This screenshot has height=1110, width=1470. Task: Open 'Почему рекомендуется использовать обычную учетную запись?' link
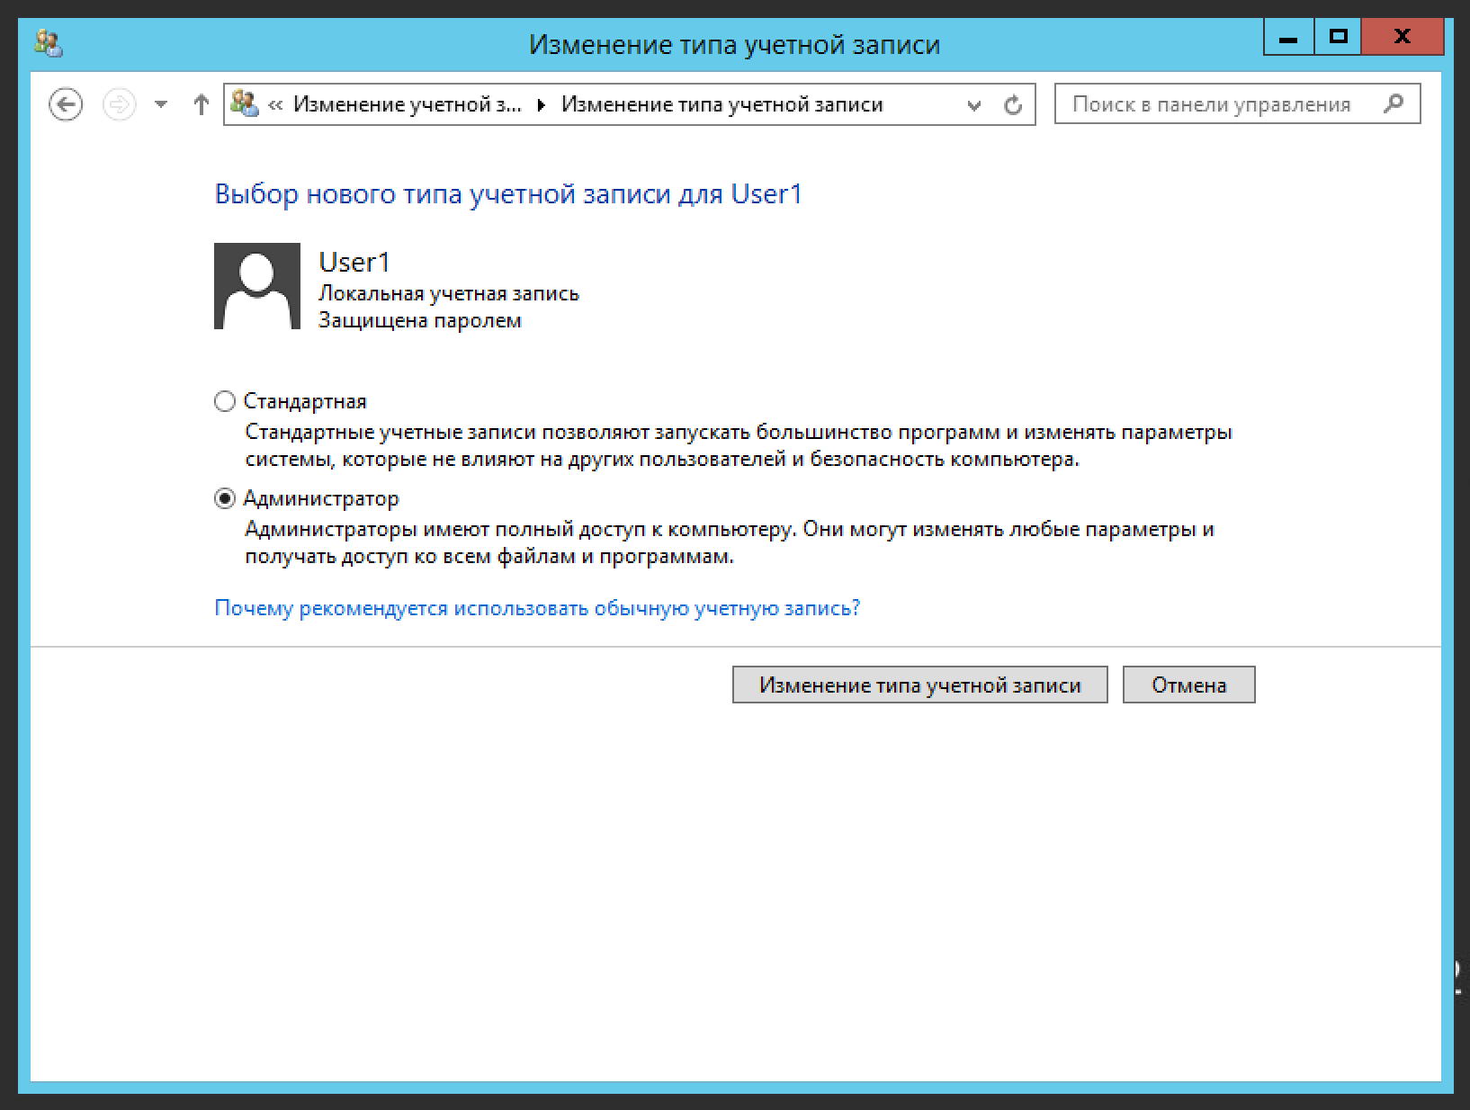click(x=537, y=608)
